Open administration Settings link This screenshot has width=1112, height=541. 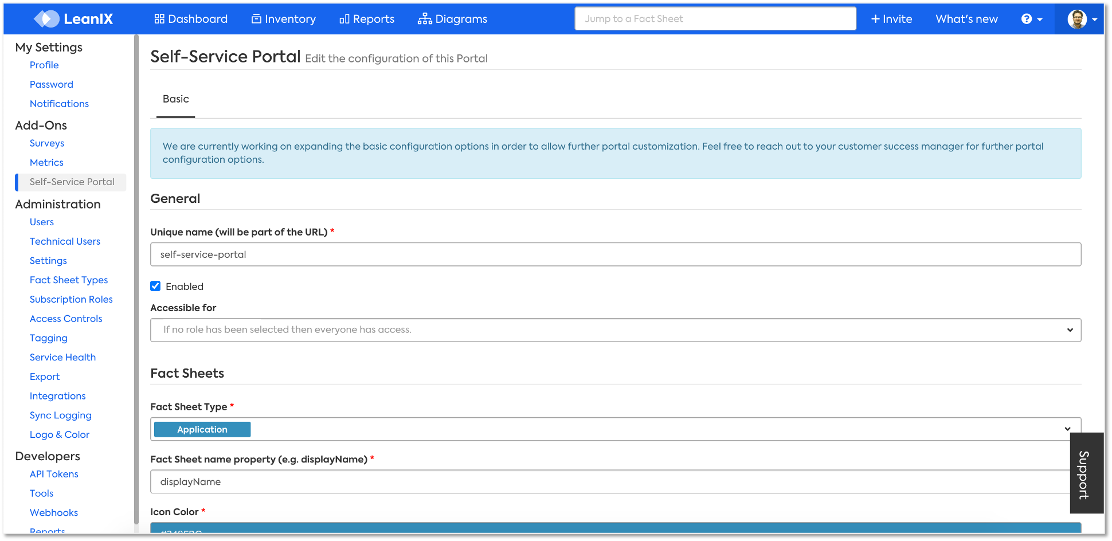[x=48, y=261]
